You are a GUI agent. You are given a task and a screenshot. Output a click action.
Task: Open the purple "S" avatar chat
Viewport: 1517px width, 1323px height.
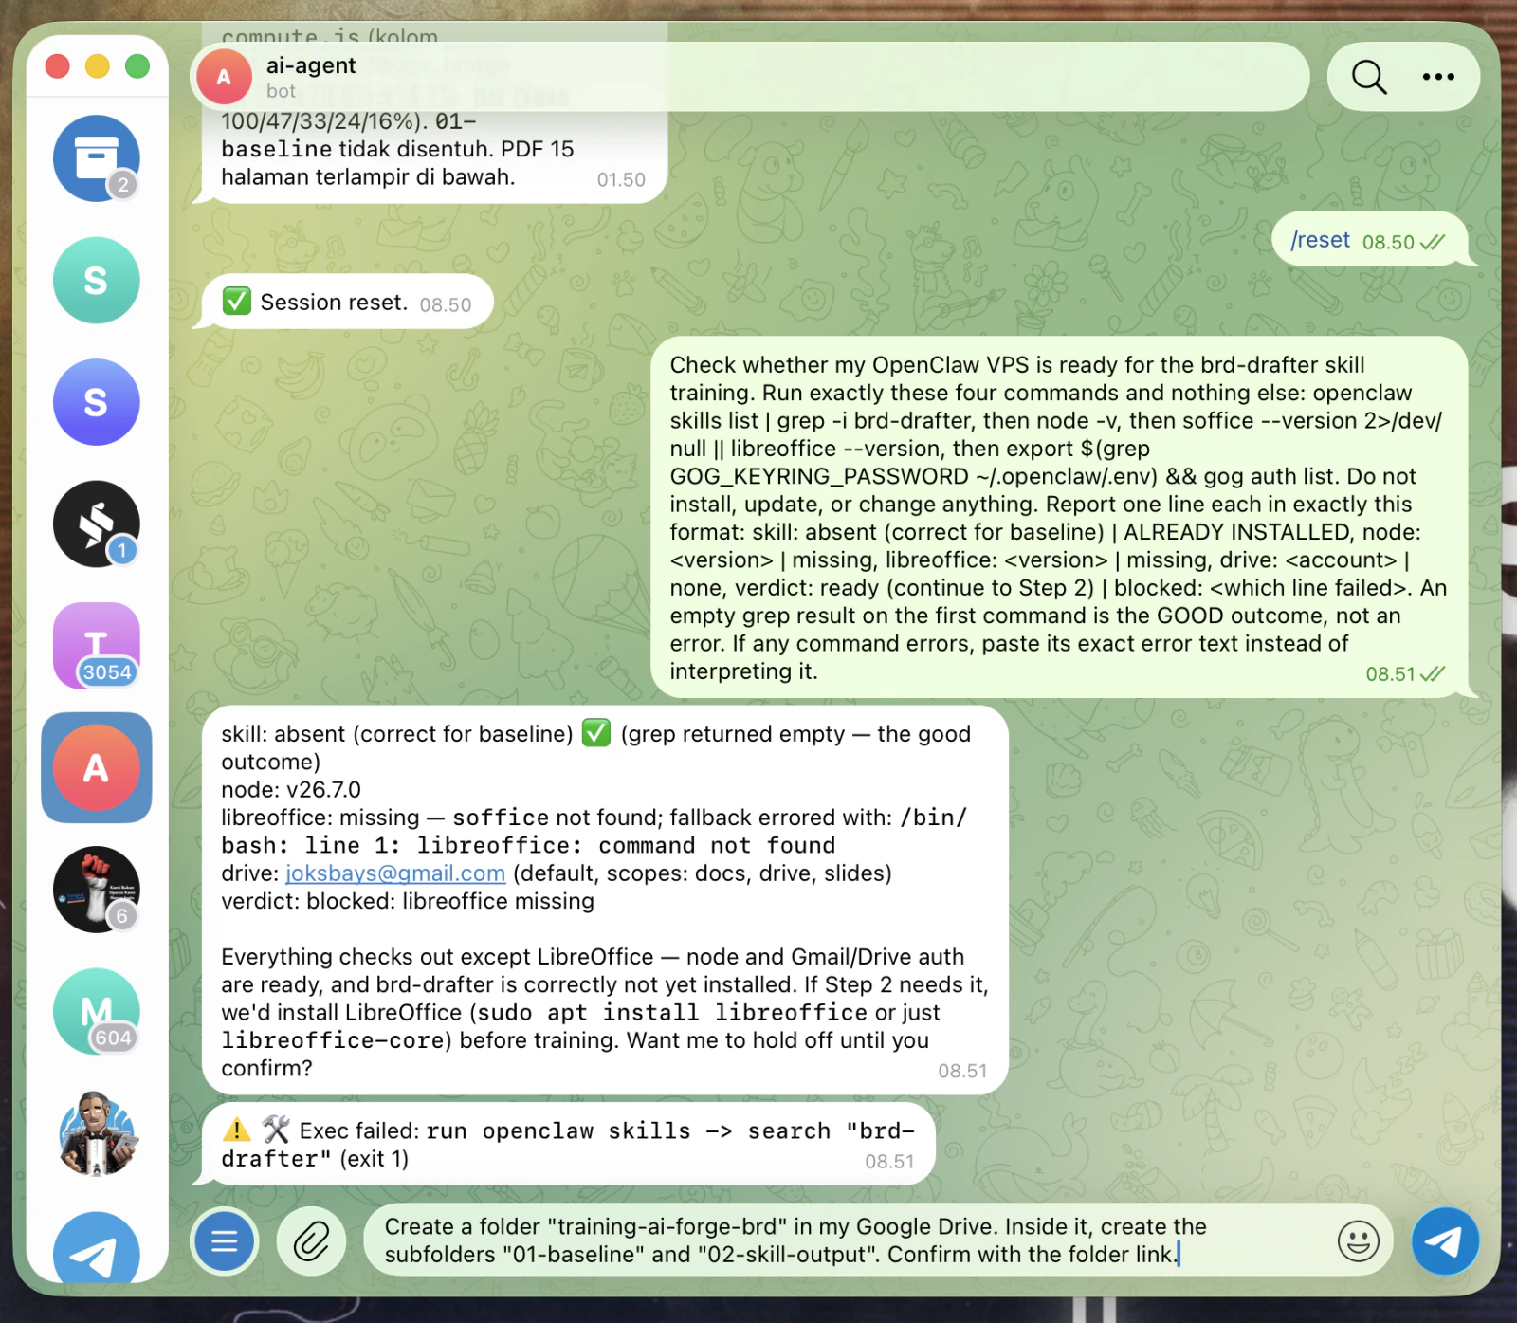coord(96,402)
